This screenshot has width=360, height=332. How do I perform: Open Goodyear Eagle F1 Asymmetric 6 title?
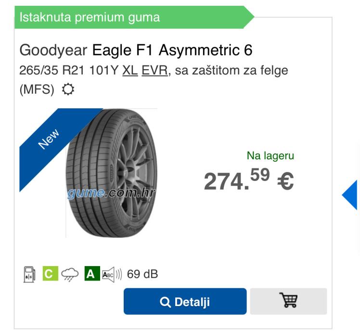click(136, 50)
